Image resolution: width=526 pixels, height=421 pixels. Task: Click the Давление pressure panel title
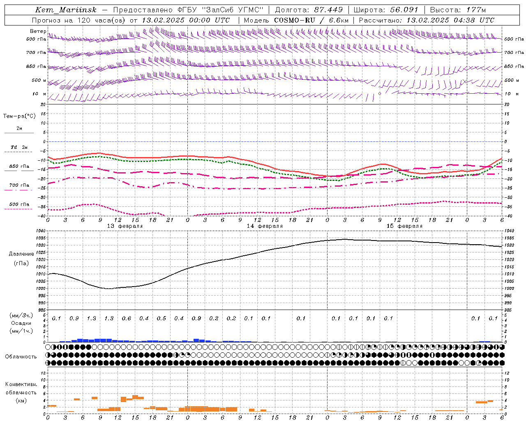coord(21,254)
